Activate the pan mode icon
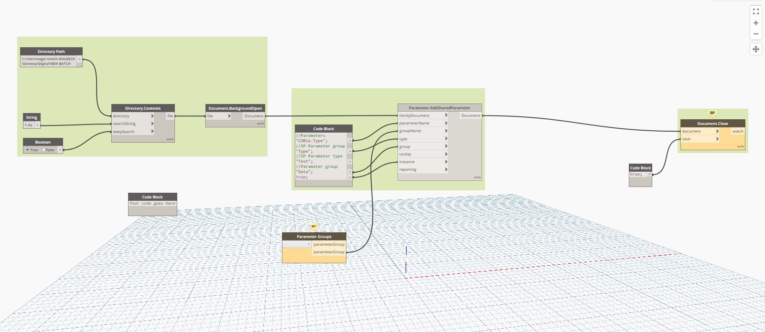 point(755,49)
